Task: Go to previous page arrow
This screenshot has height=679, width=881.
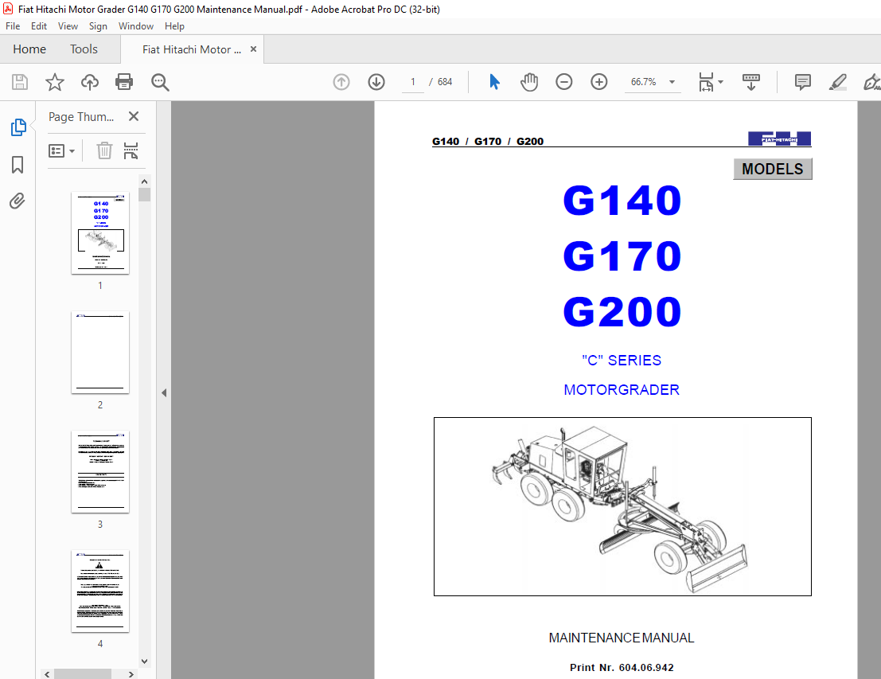Action: [x=341, y=82]
